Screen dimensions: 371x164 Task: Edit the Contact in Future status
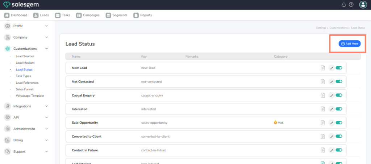331,150
